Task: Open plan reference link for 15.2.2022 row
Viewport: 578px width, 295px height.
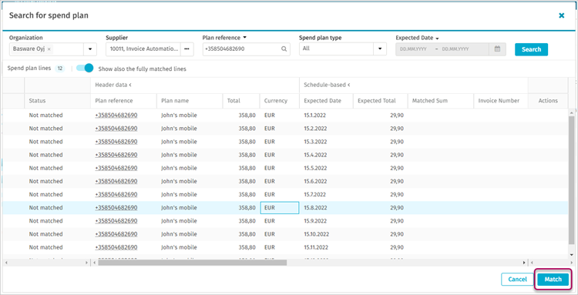Action: tap(116, 129)
